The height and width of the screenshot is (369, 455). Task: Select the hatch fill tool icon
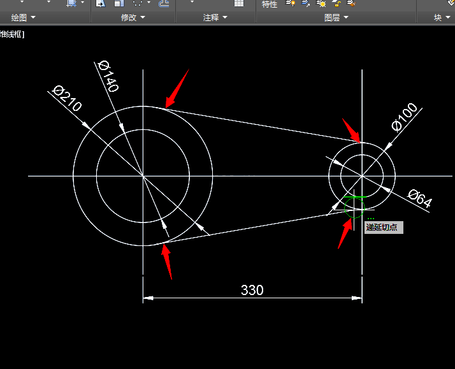[x=71, y=3]
